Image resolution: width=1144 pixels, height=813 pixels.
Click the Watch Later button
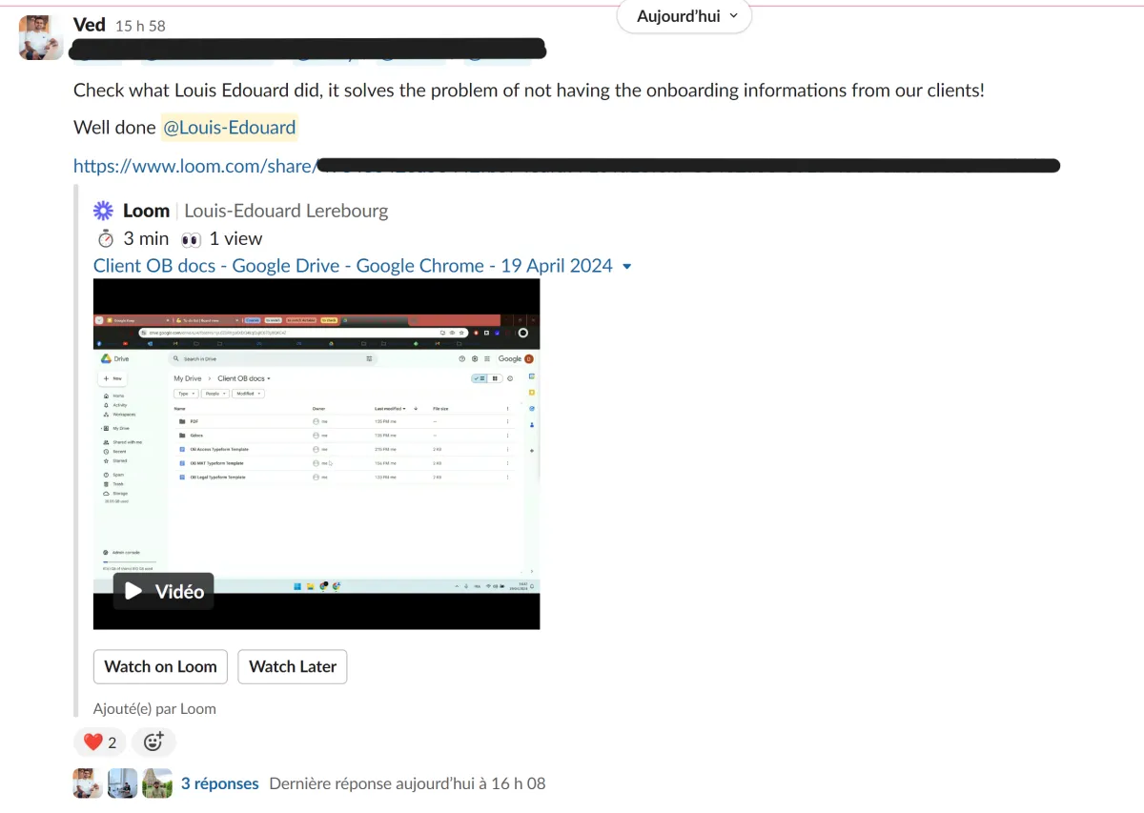tap(293, 666)
